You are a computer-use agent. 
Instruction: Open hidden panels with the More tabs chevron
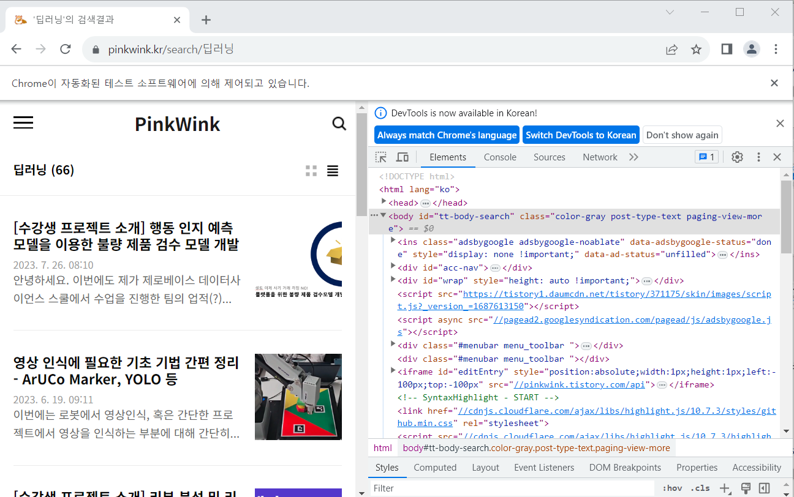pos(633,157)
